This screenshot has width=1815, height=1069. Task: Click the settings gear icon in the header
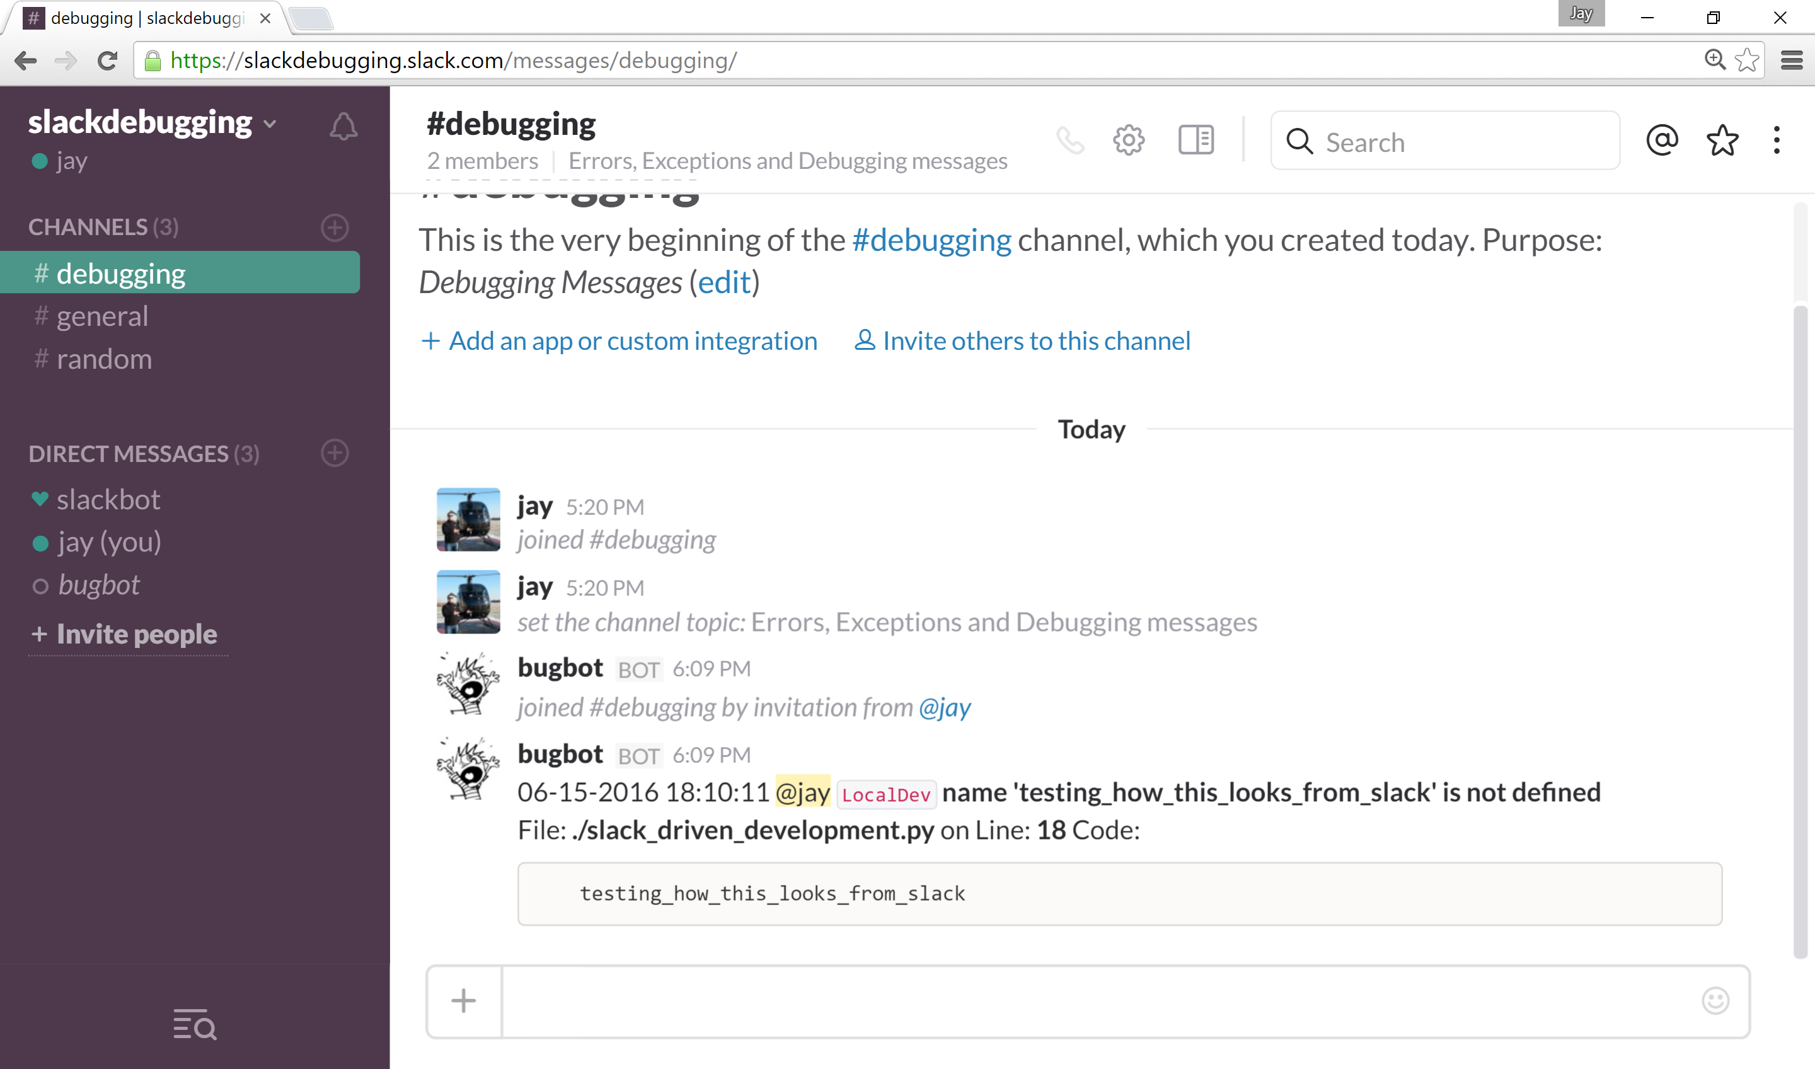pos(1127,140)
